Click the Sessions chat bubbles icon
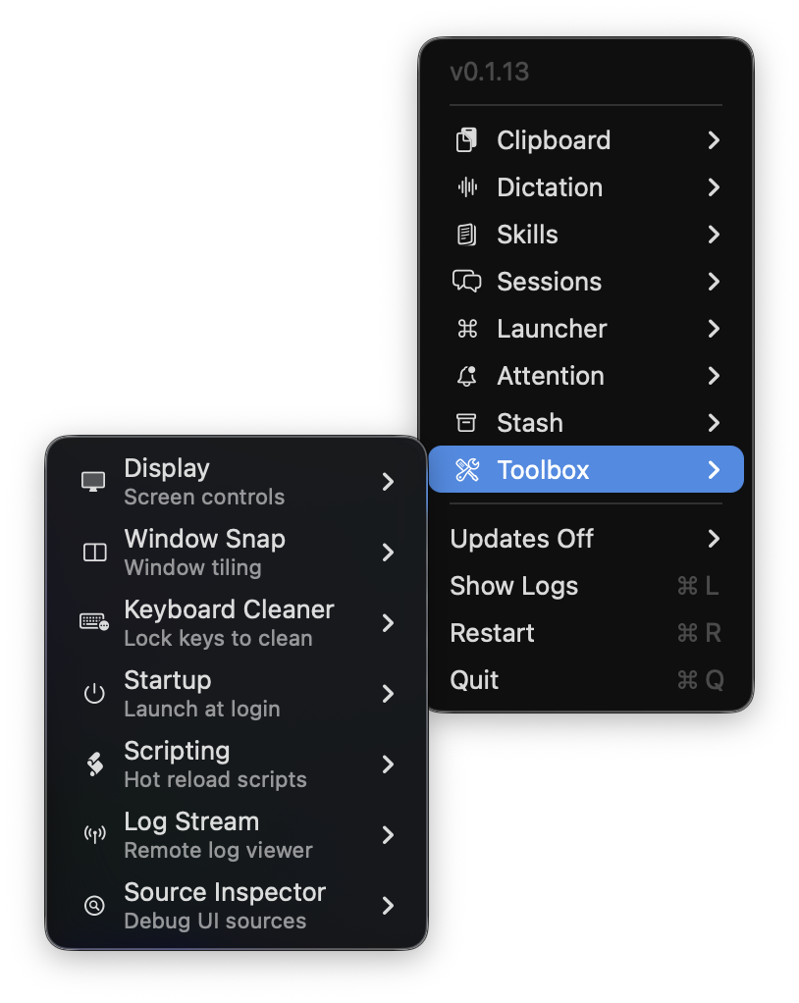 tap(469, 282)
